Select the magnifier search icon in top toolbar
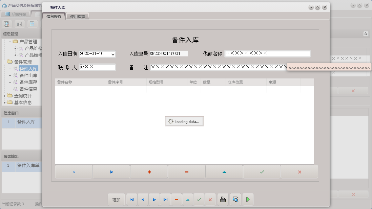372x209 pixels. [6, 24]
